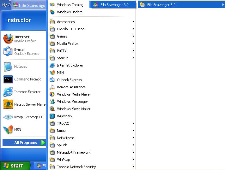This screenshot has height=170, width=225.
Task: Click the Command Prompt black console icon
Action: pos(8,79)
